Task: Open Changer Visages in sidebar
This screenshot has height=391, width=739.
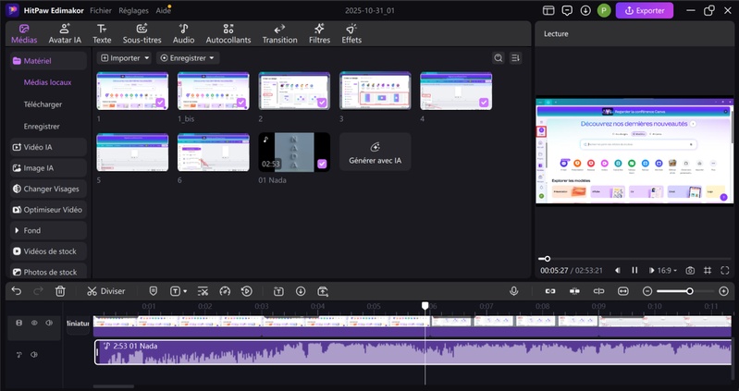Action: 48,189
